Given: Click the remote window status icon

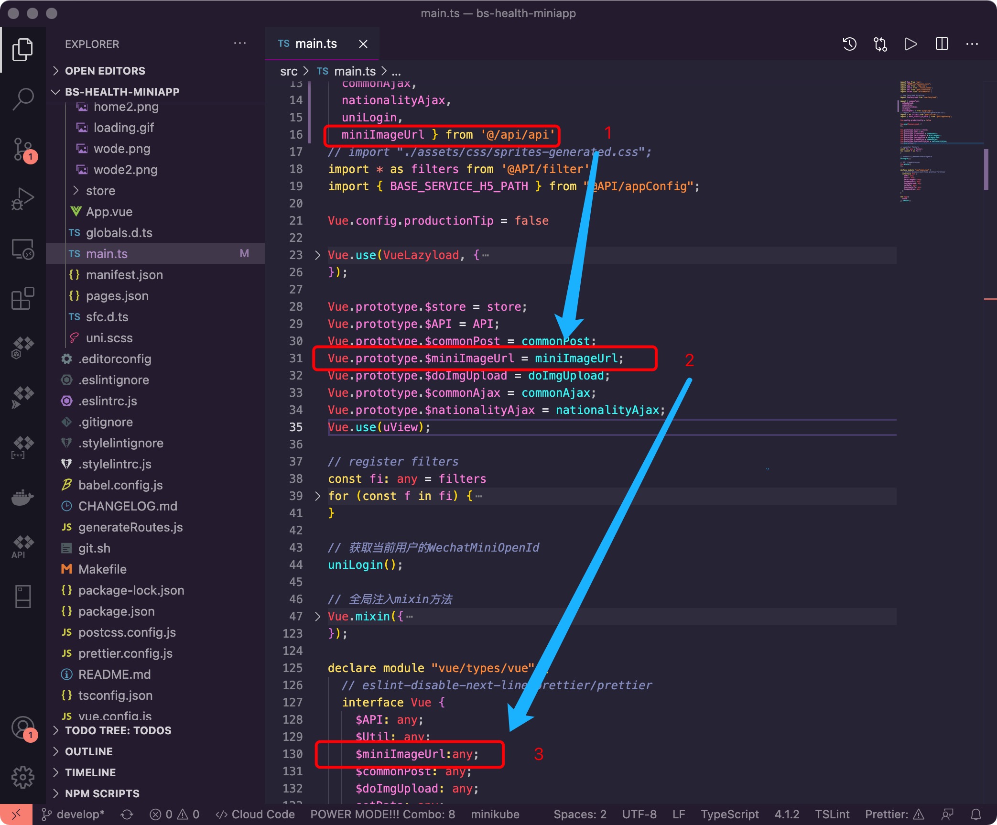Looking at the screenshot, I should pos(16,814).
